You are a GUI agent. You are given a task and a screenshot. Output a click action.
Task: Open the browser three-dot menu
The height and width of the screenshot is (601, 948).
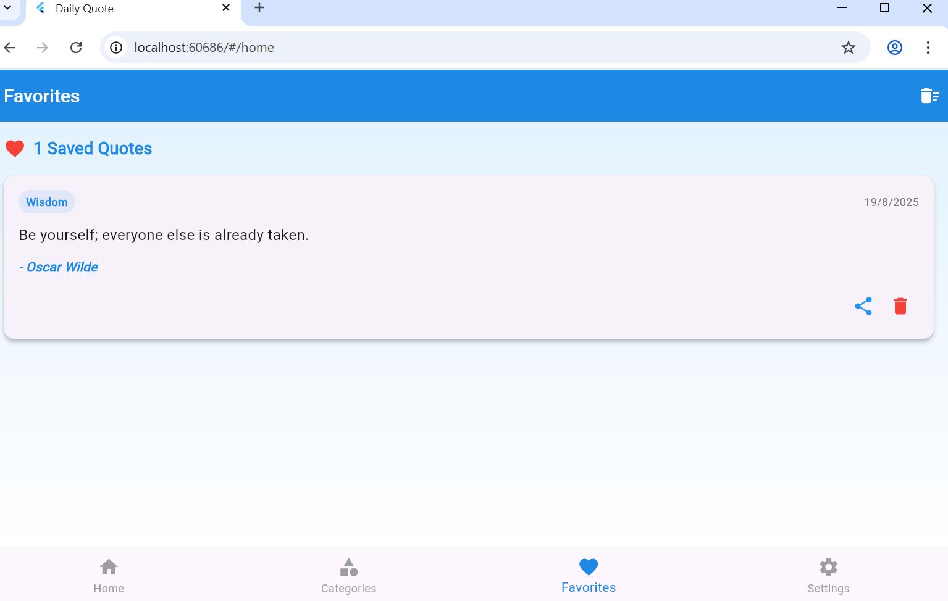coord(928,48)
